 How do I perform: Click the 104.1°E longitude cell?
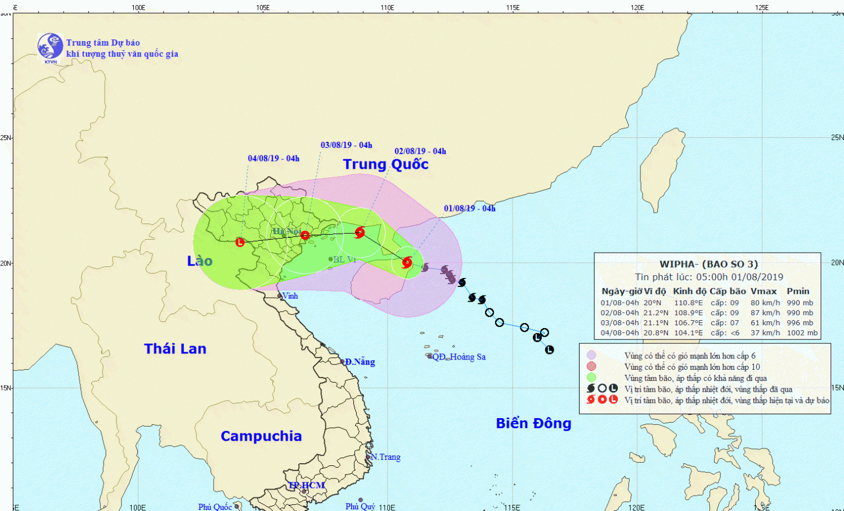689,333
